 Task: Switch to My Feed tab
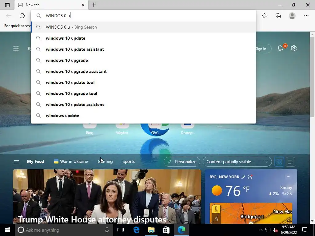35,161
